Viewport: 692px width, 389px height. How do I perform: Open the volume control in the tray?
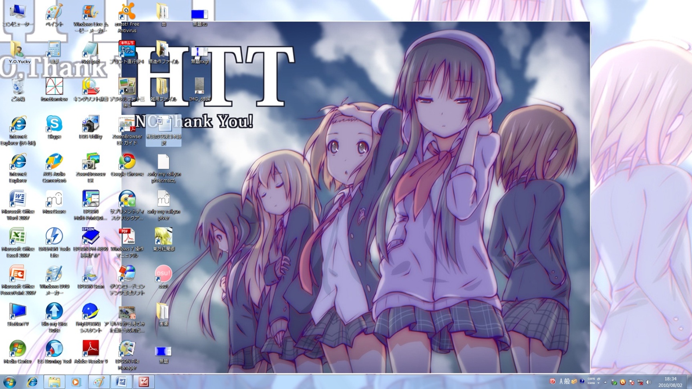(649, 382)
